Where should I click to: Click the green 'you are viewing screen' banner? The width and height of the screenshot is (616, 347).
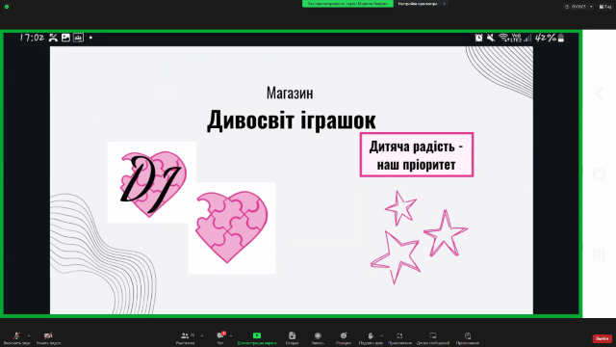click(347, 4)
